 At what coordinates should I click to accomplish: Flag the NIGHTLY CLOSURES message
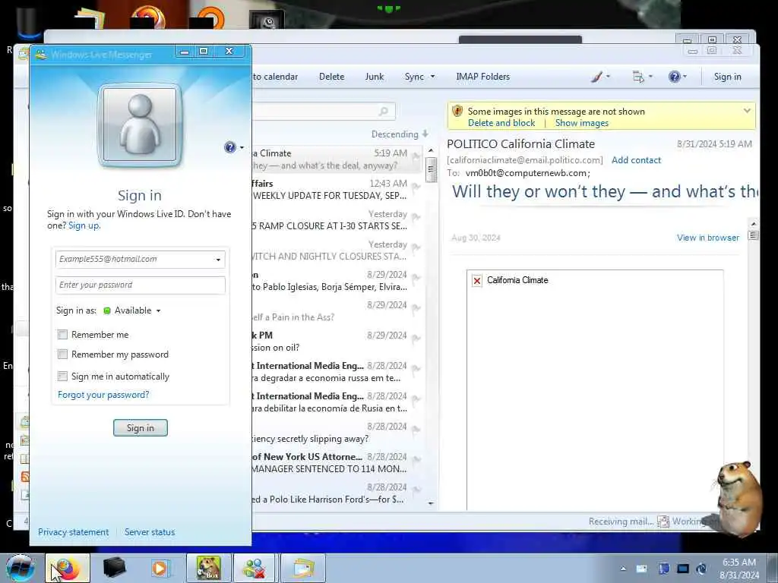coord(416,248)
